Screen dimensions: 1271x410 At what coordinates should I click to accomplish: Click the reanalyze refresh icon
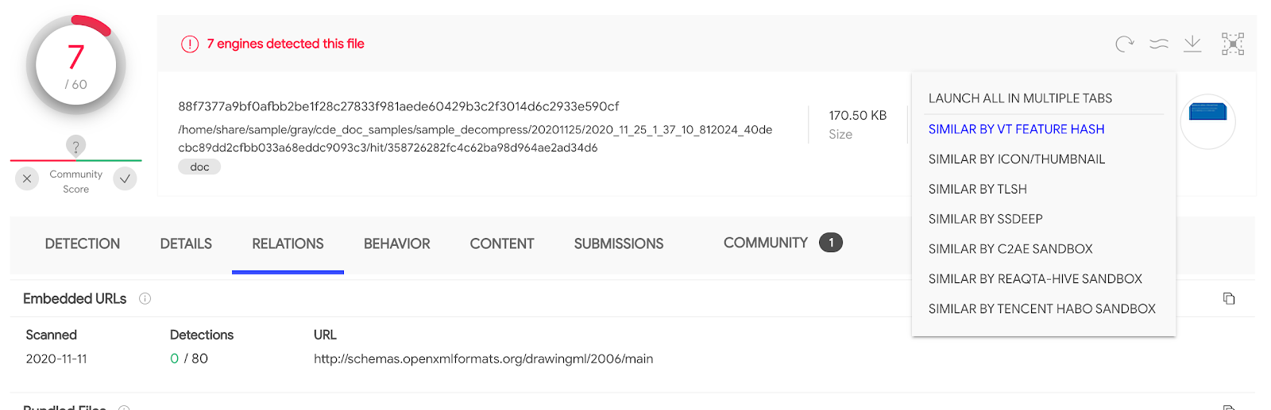pos(1124,44)
